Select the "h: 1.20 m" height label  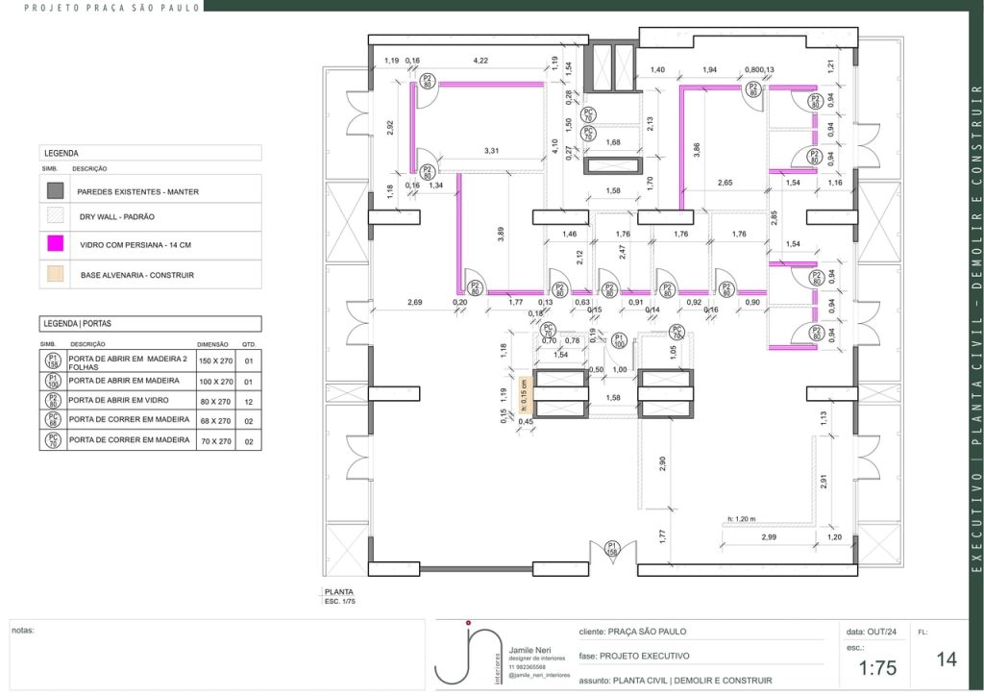point(743,519)
